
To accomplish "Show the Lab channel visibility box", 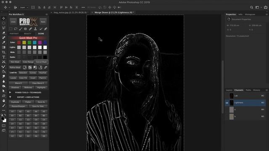I will 227,96.
